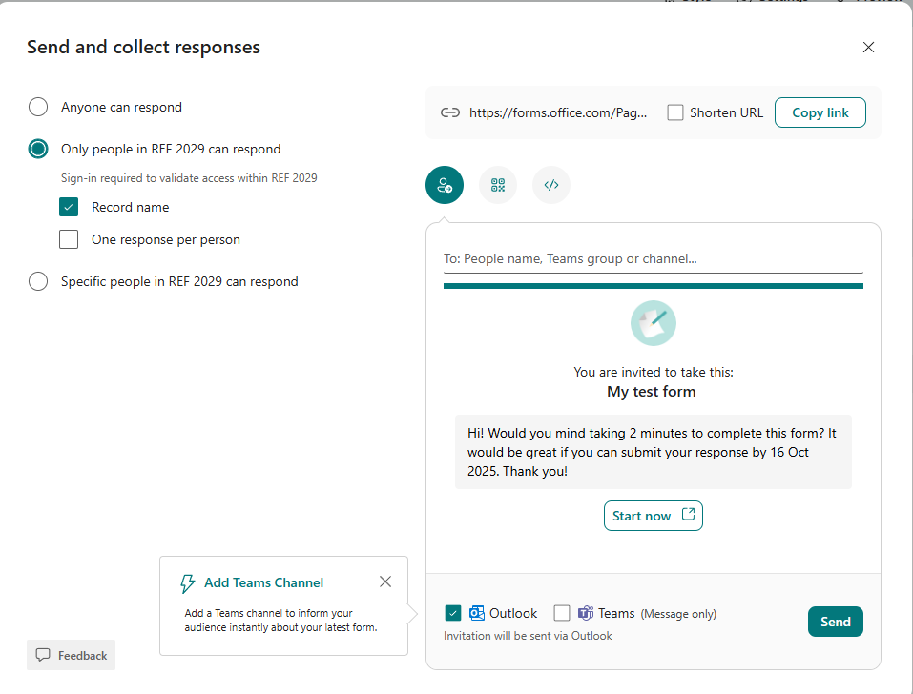Choose Specific people in REF 2029 option
The height and width of the screenshot is (694, 913).
(x=38, y=281)
